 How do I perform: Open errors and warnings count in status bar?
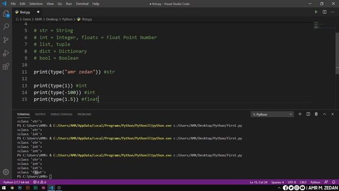tap(40, 183)
